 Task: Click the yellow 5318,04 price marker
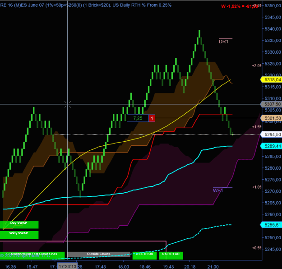click(271, 79)
